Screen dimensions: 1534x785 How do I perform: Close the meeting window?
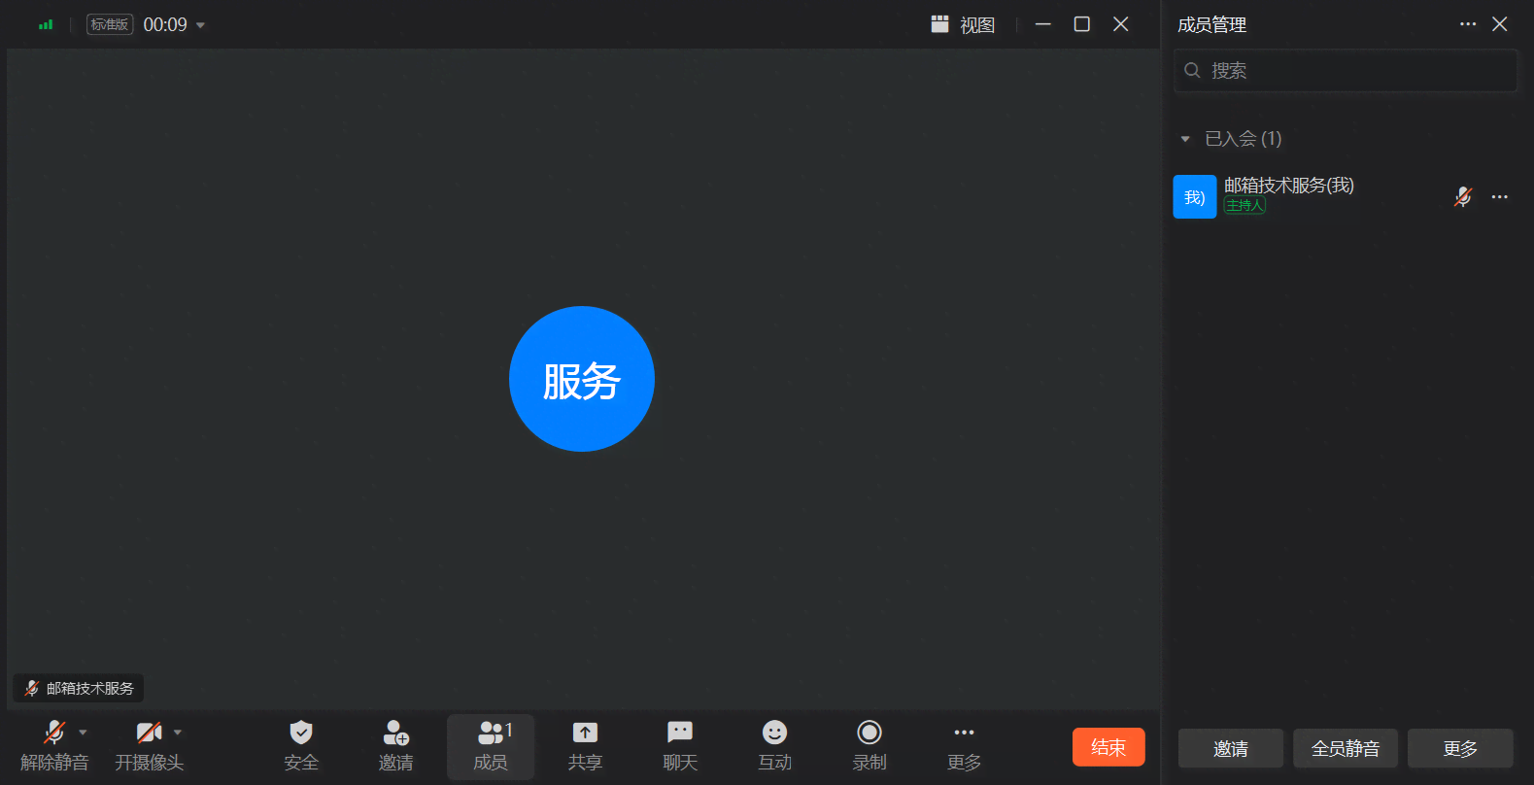point(1121,24)
